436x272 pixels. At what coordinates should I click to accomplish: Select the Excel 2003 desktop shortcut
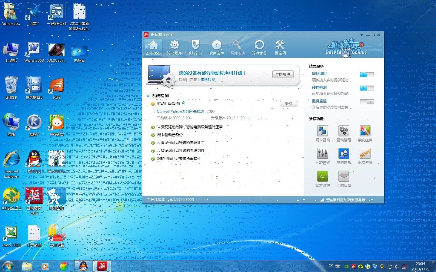11,236
